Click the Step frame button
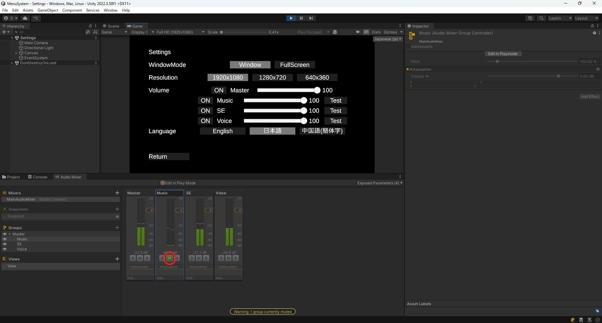Screen dimensions: 602x323 311,18
